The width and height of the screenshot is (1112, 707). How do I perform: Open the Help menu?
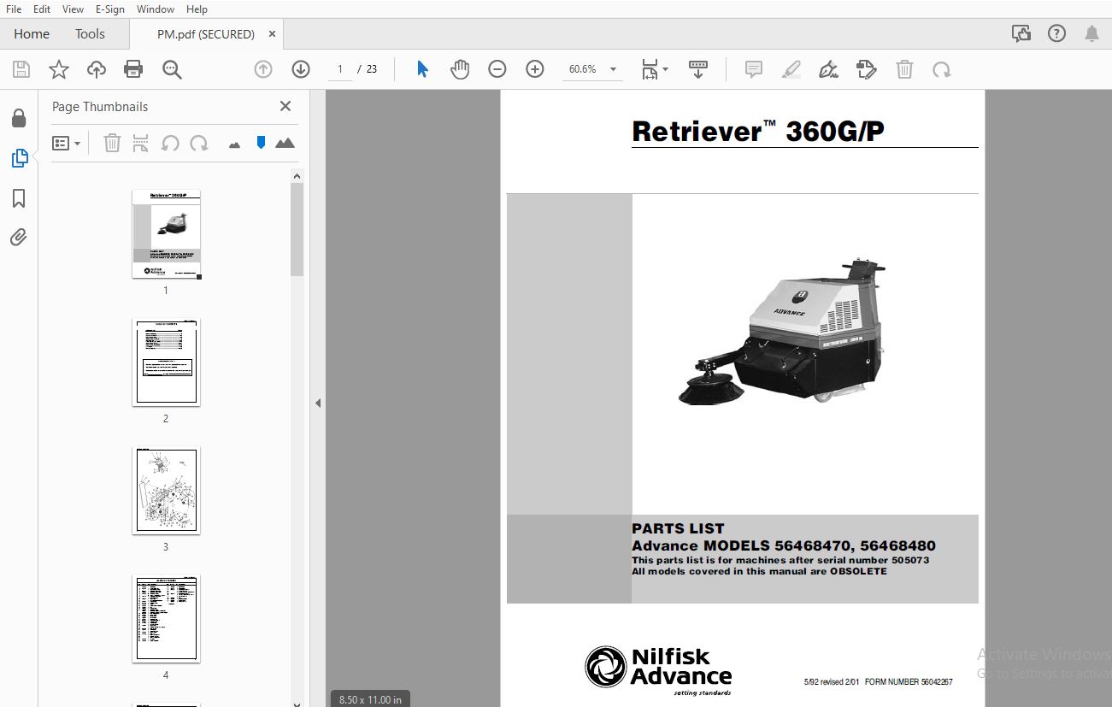197,9
